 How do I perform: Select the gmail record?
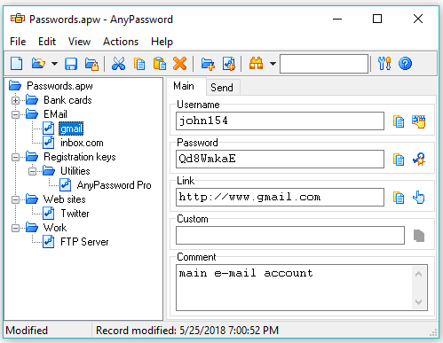(x=71, y=129)
